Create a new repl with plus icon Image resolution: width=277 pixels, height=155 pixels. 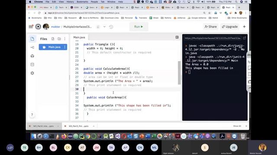point(244,27)
